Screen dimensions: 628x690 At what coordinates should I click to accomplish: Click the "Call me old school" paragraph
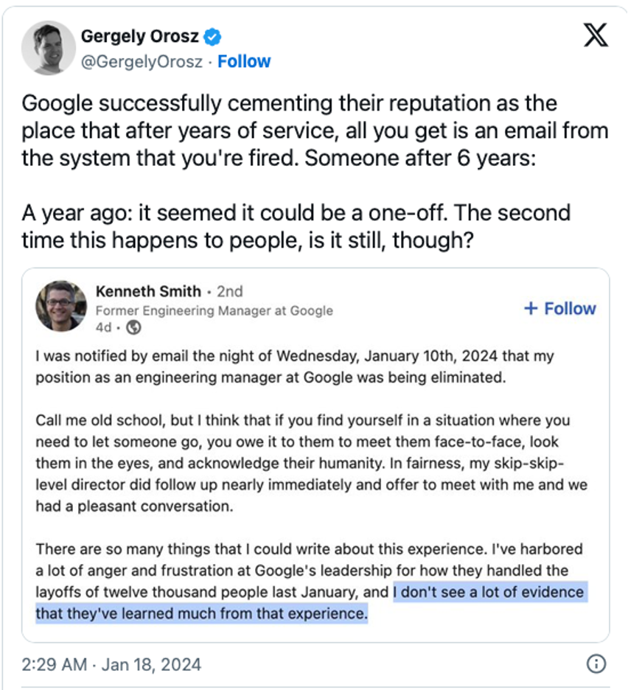[302, 463]
